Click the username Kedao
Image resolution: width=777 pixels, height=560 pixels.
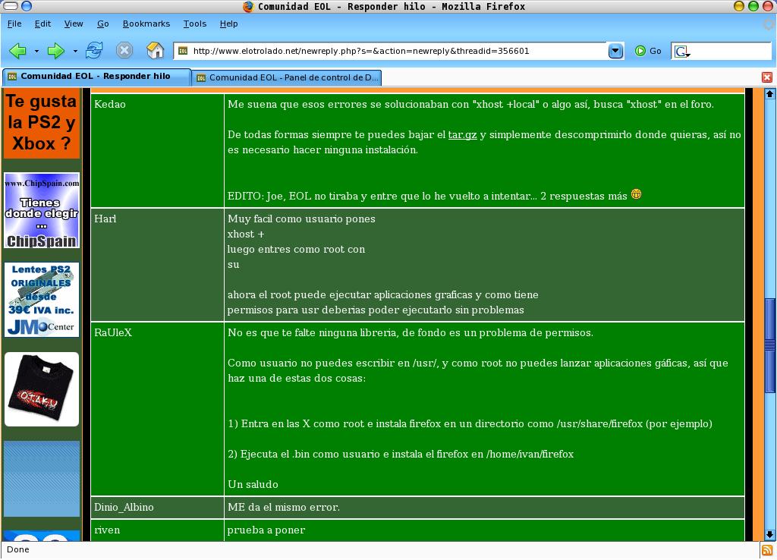(x=110, y=104)
